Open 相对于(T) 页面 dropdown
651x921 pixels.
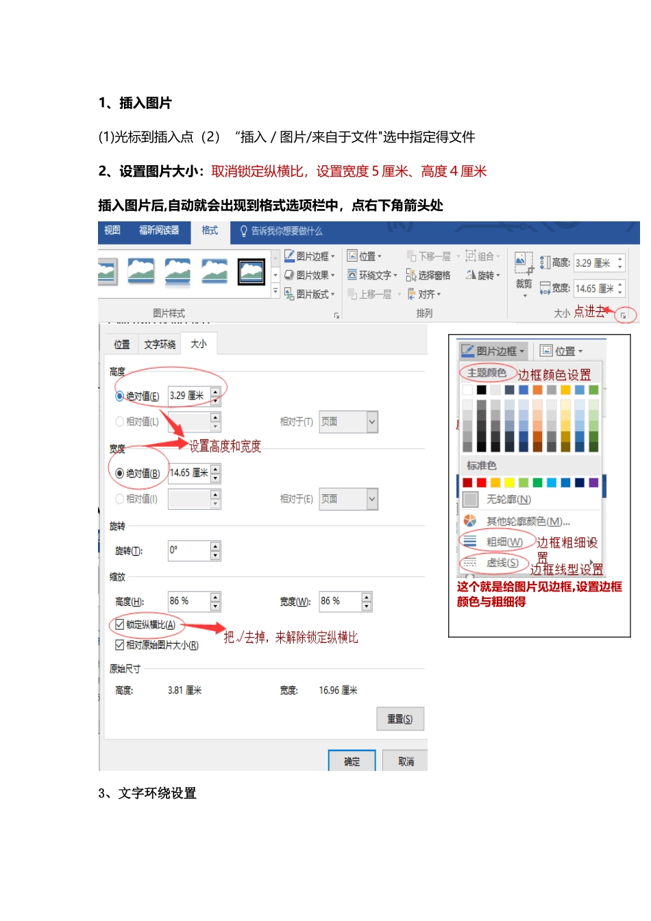[x=349, y=421]
